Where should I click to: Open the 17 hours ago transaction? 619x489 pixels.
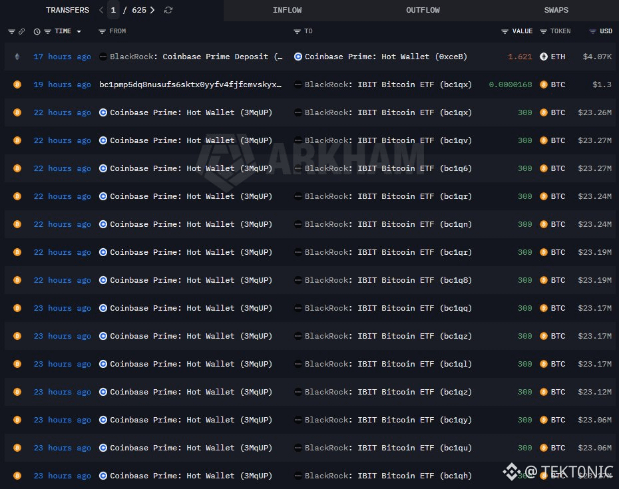pos(62,57)
